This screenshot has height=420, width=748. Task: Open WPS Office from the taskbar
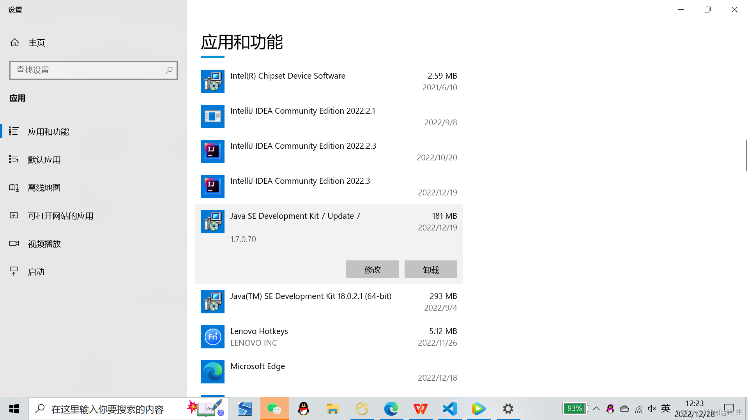click(421, 409)
